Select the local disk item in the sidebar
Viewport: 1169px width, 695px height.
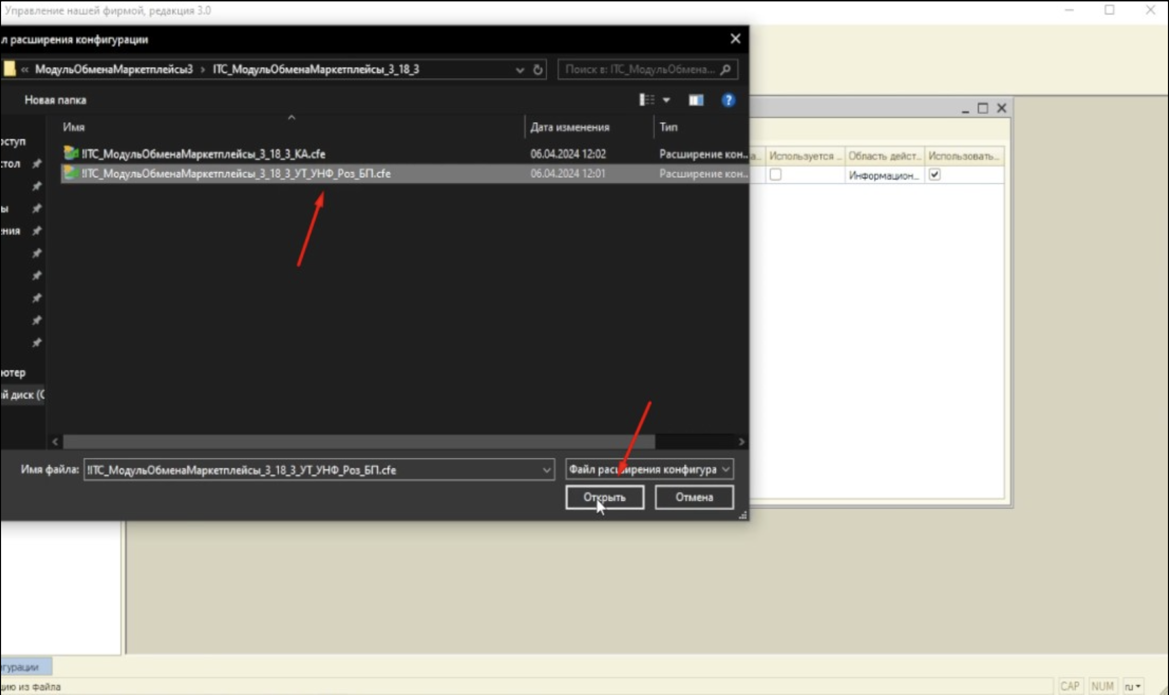click(x=22, y=395)
